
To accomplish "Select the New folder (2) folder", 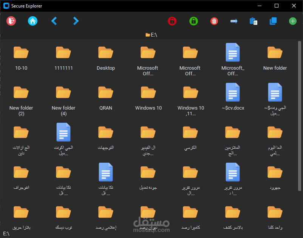I will (x=21, y=101).
